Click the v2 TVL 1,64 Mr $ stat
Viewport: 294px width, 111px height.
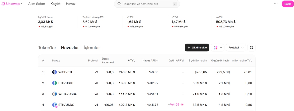click(x=135, y=22)
